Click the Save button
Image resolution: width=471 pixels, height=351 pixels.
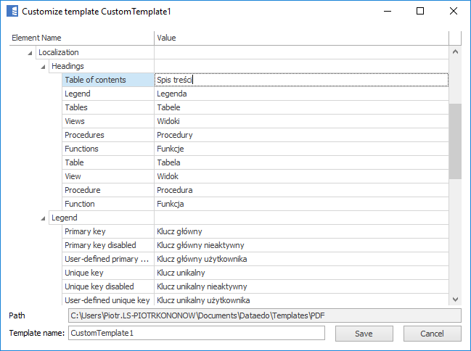click(x=364, y=334)
